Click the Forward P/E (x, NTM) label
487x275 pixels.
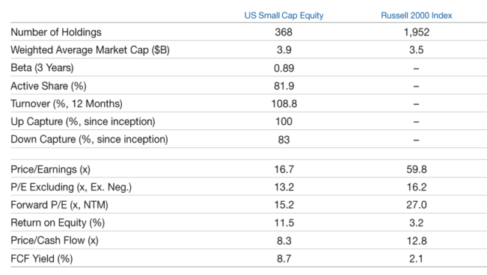click(59, 205)
